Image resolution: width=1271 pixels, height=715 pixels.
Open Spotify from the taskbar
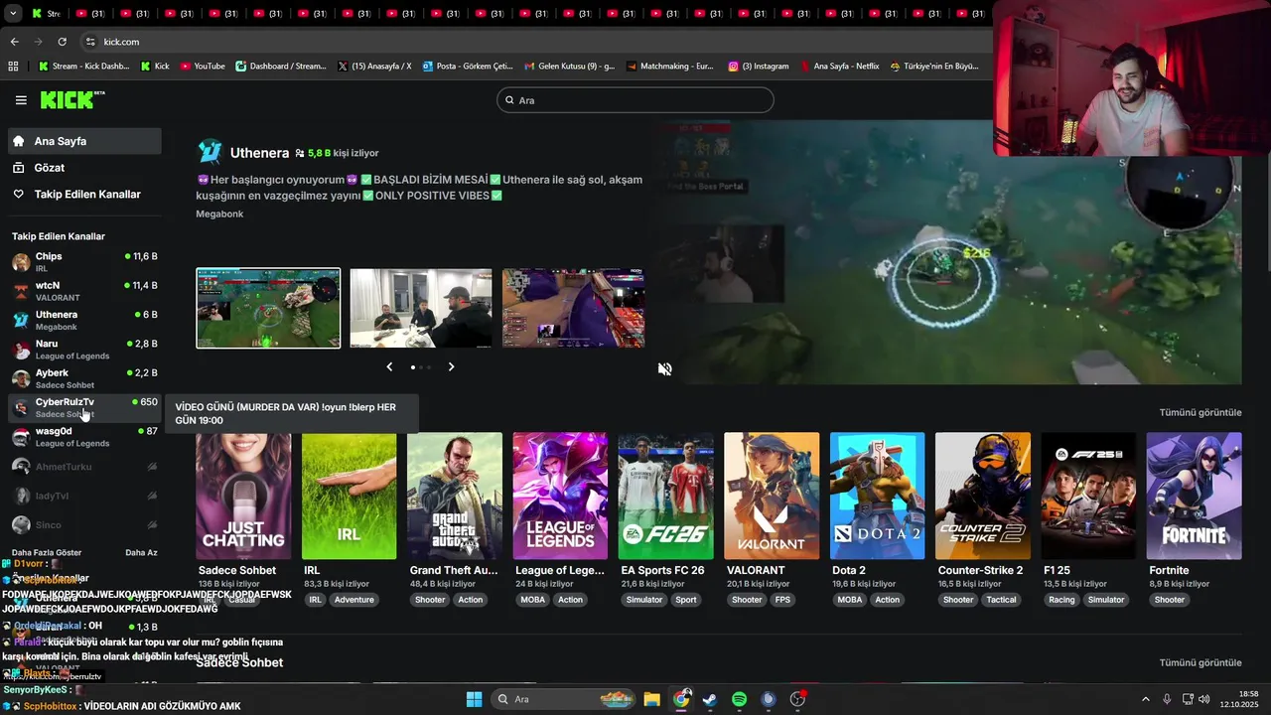739,699
